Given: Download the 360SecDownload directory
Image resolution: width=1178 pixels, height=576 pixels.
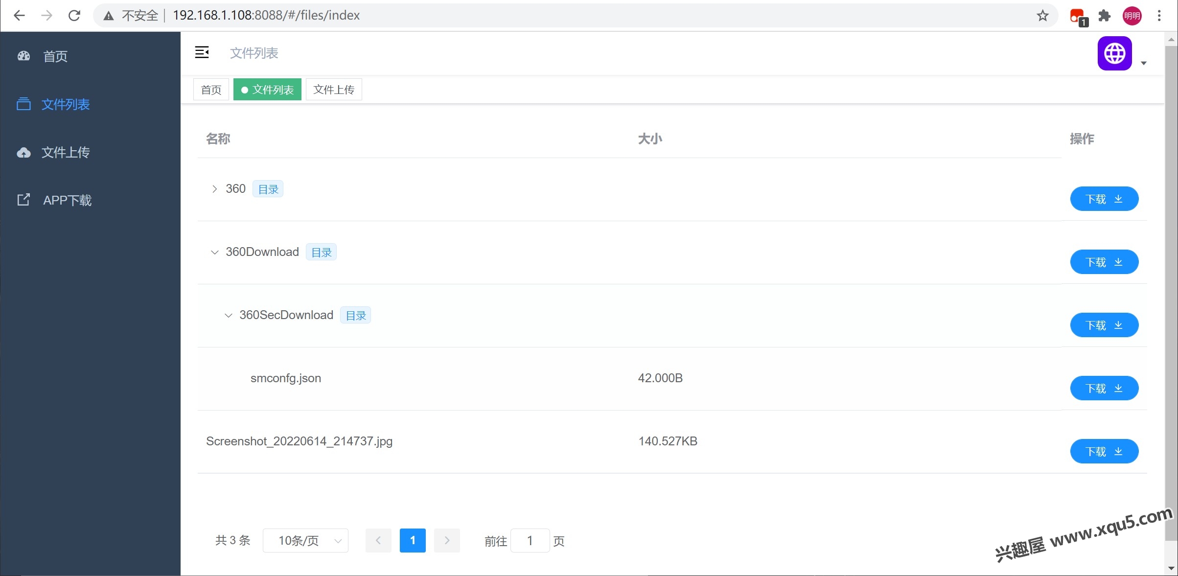Looking at the screenshot, I should (1104, 325).
